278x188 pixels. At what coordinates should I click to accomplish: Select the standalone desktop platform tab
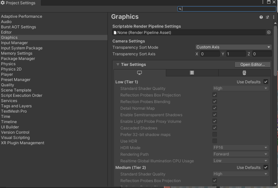139,73
